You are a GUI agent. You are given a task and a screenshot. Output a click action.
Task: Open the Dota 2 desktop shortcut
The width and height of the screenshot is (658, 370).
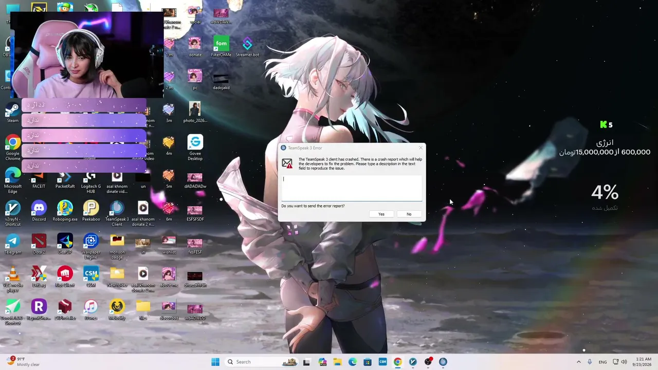coord(39,244)
